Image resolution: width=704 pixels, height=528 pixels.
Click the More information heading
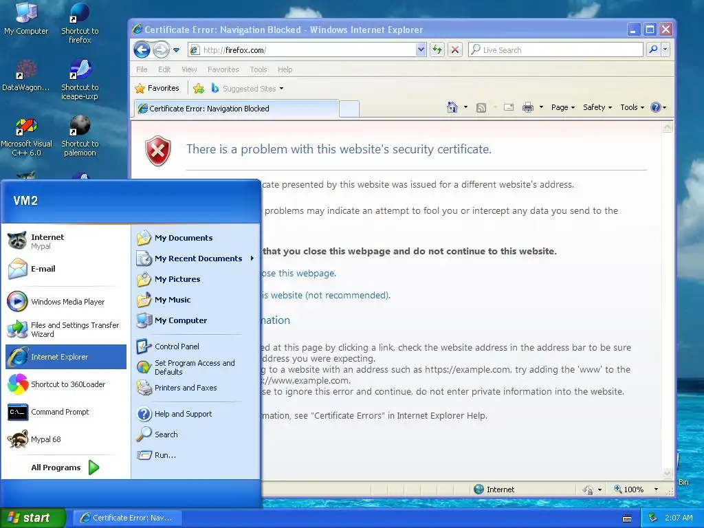276,320
